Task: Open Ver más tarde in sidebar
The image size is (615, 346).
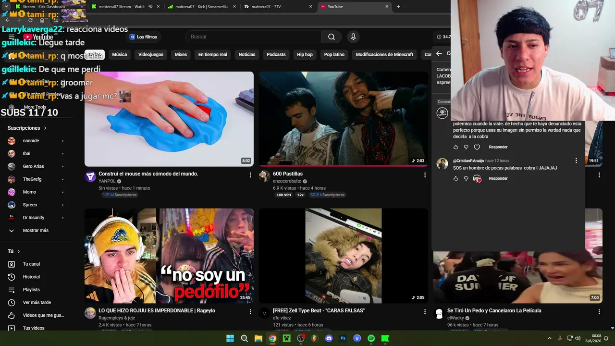Action: point(37,303)
